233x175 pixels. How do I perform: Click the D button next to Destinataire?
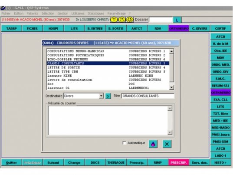click(x=108, y=96)
